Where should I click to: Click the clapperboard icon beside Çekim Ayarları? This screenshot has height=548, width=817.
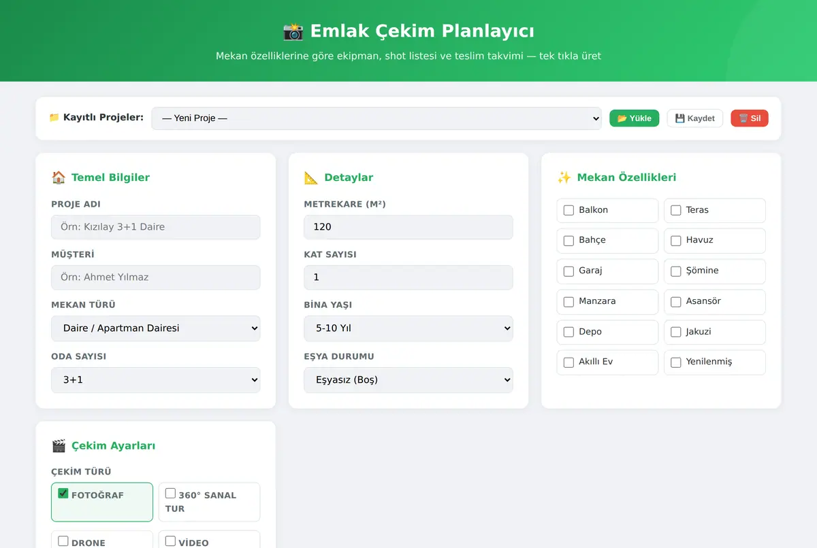59,446
